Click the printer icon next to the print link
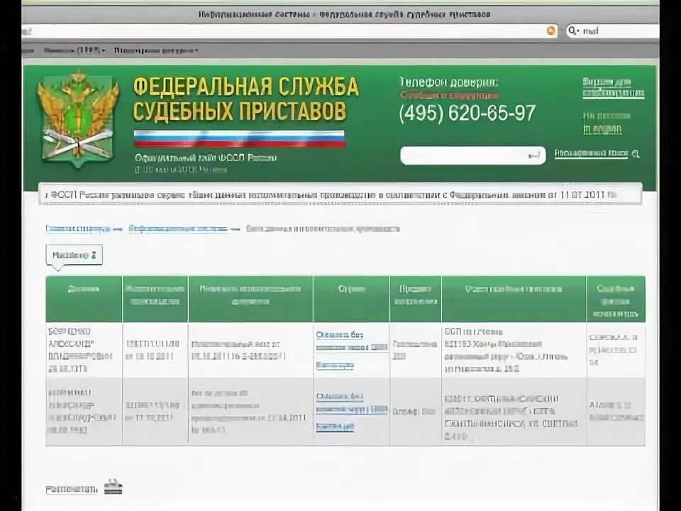The image size is (681, 511). coord(113,486)
